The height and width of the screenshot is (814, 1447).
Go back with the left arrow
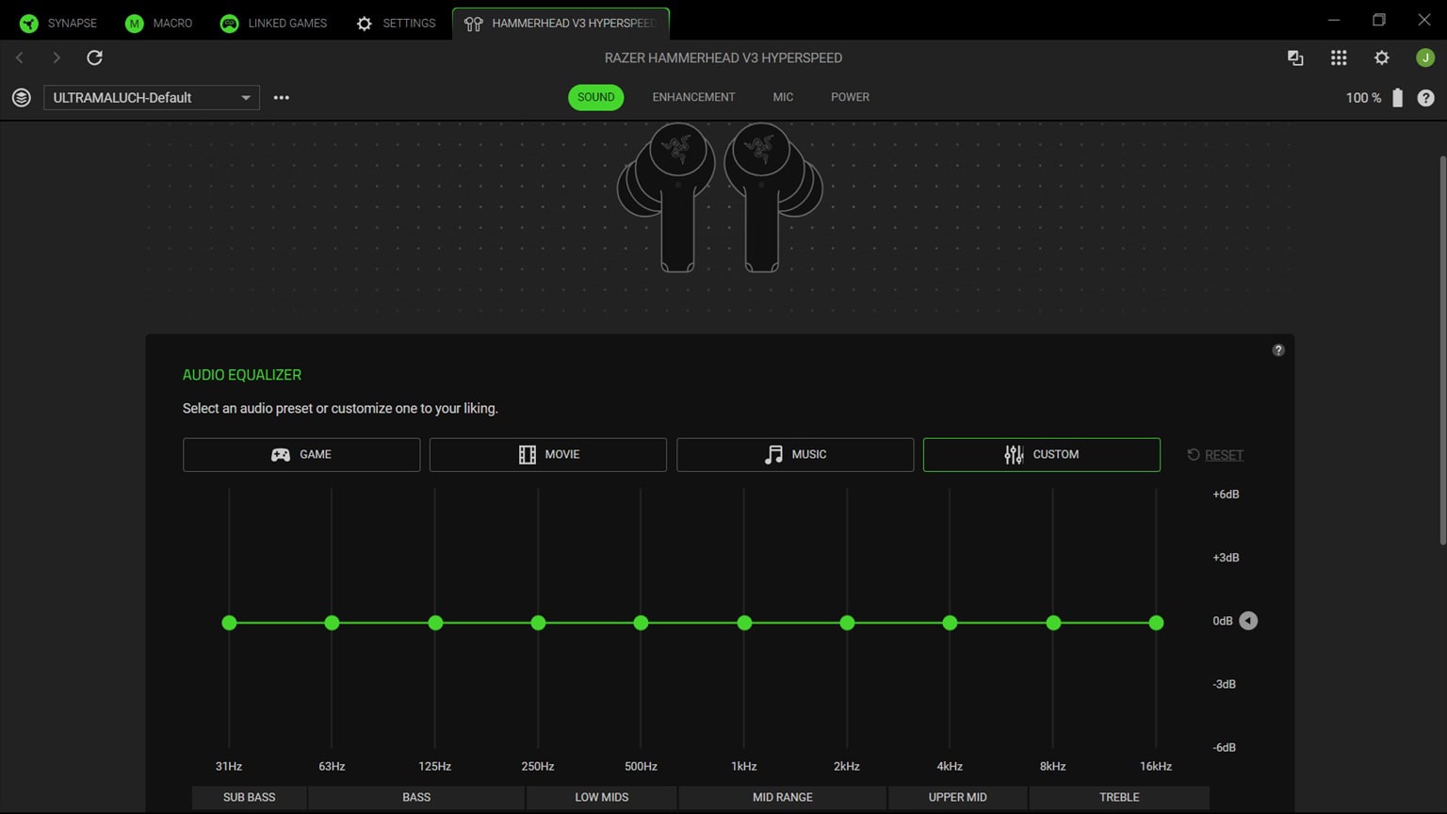[20, 57]
